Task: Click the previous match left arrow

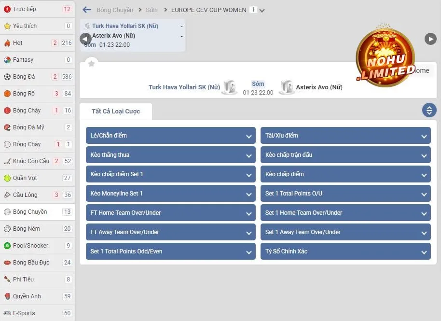Action: (85, 39)
